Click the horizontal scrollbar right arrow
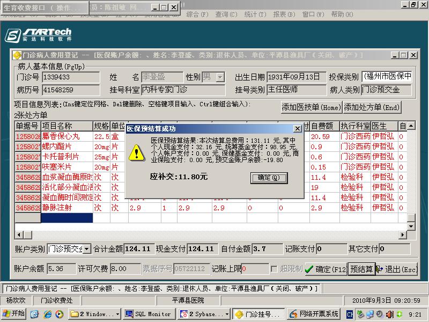 pyautogui.click(x=403, y=235)
